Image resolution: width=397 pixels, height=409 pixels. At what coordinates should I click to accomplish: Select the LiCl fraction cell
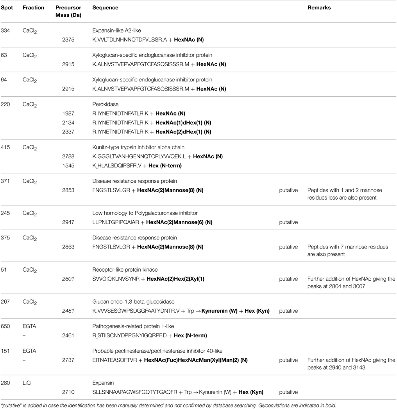[x=27, y=383]
